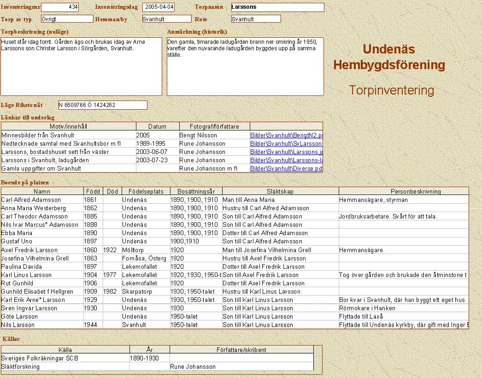Click the Inventeringsnr field containing 434
Screen dimensions: 482x378
[x=60, y=7]
